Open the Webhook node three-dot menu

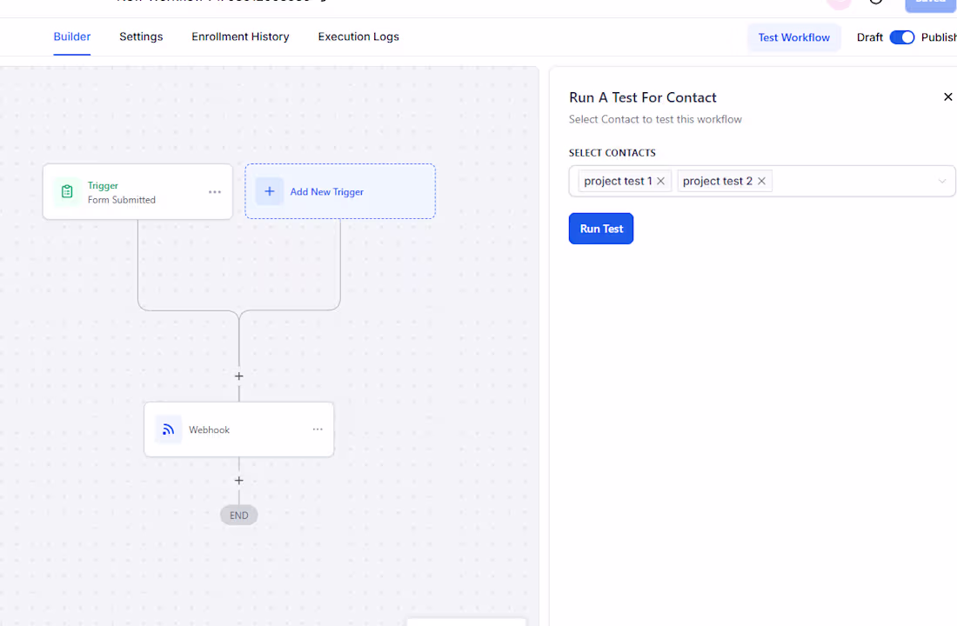tap(318, 429)
